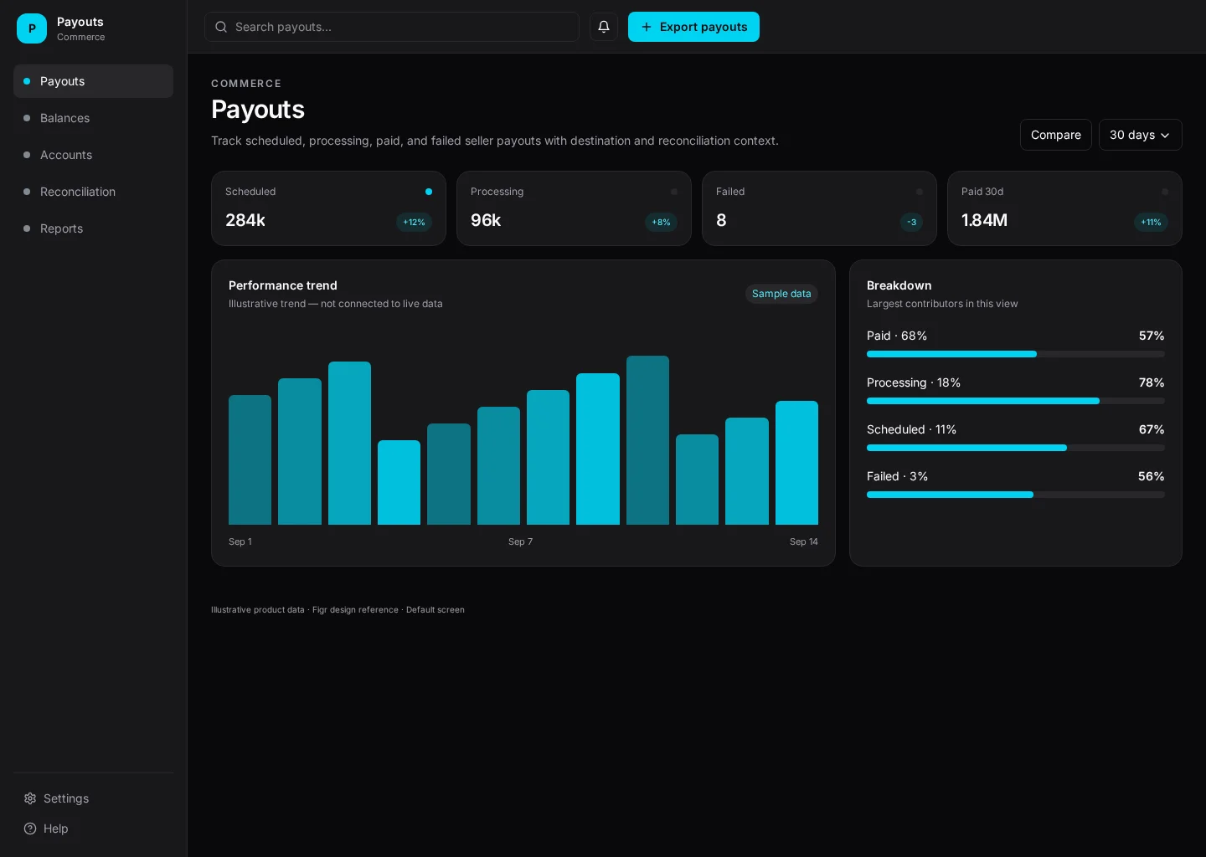
Task: Click the status dot on the Paid 30d card
Action: click(x=1165, y=192)
